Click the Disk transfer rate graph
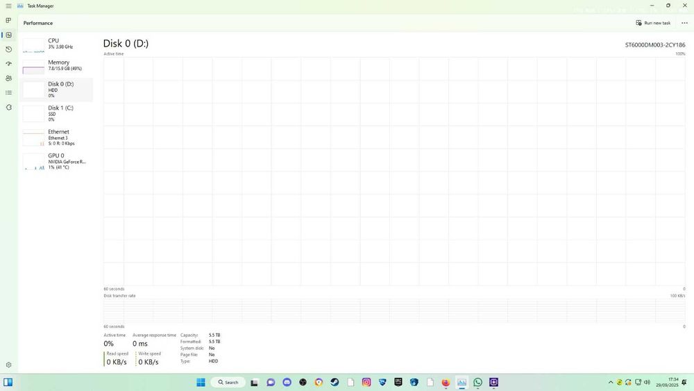Screen dimensions: 694x391 [394, 311]
